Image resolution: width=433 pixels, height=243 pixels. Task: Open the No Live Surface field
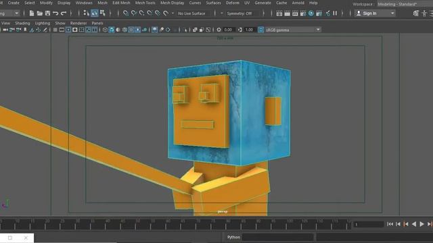coord(194,13)
